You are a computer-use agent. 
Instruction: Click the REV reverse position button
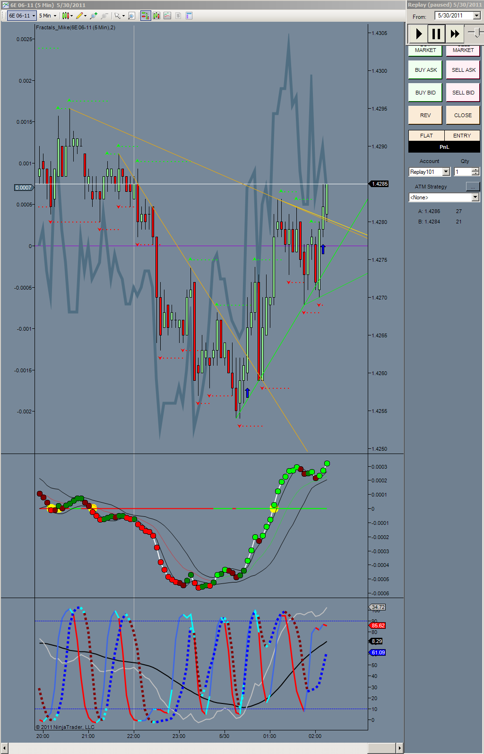(x=425, y=115)
